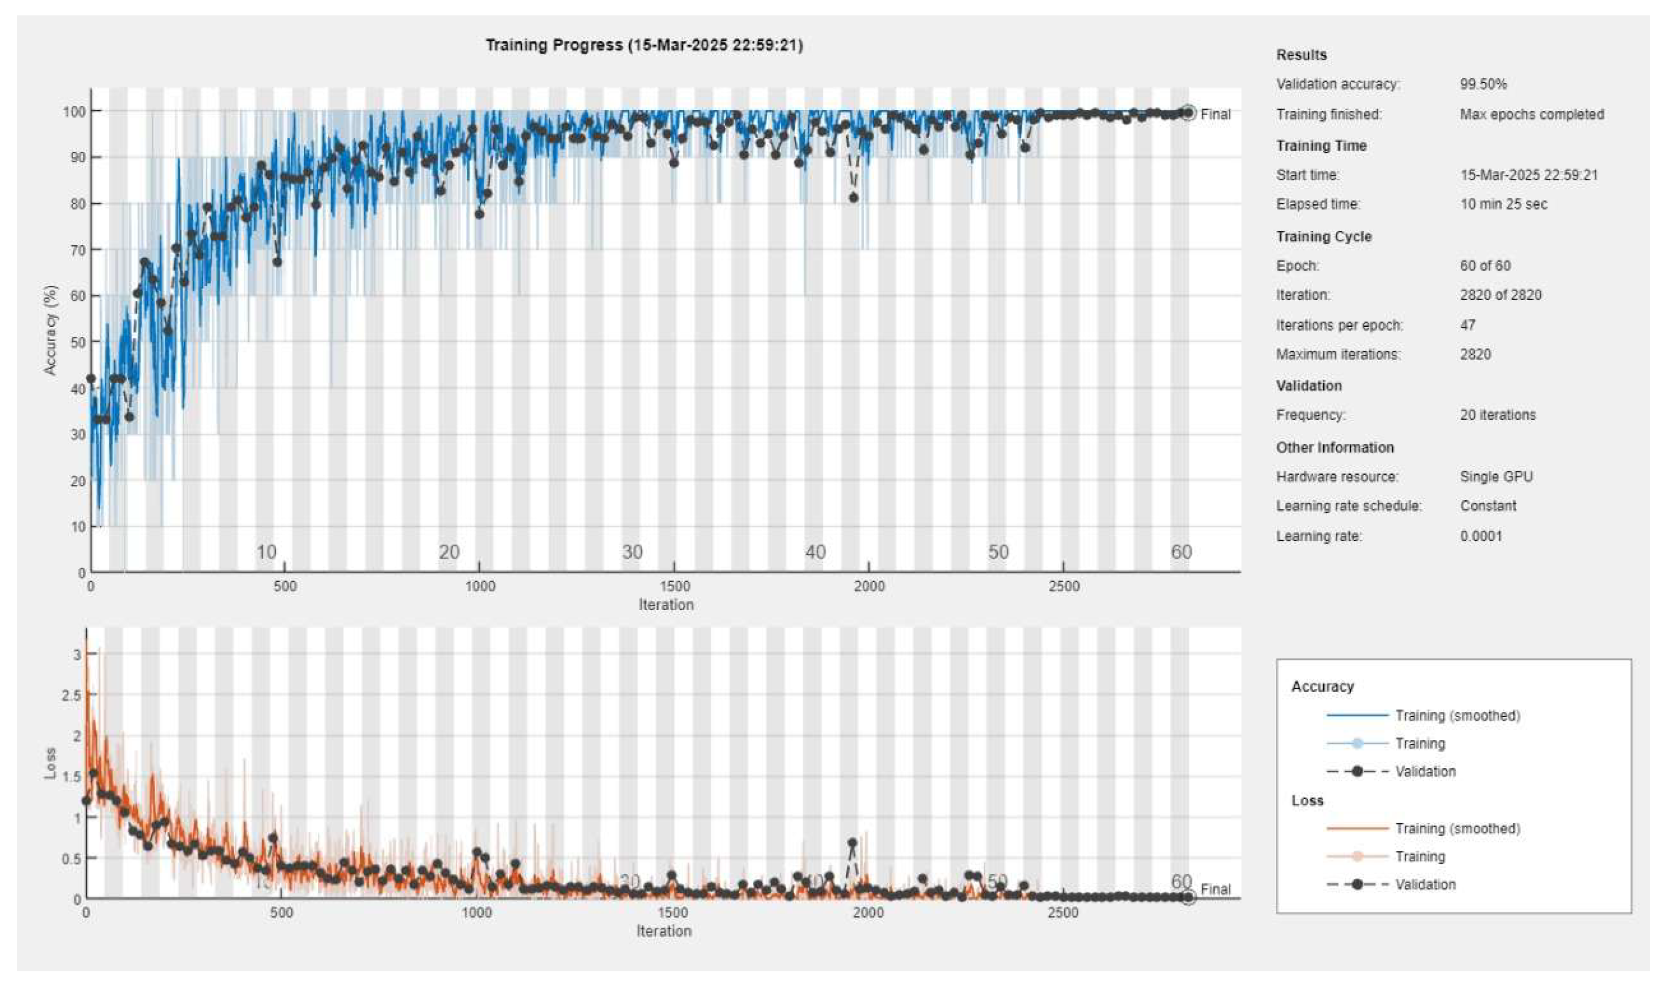Click the 0.0001 learning rate value
This screenshot has width=1660, height=984.
pyautogui.click(x=1481, y=536)
